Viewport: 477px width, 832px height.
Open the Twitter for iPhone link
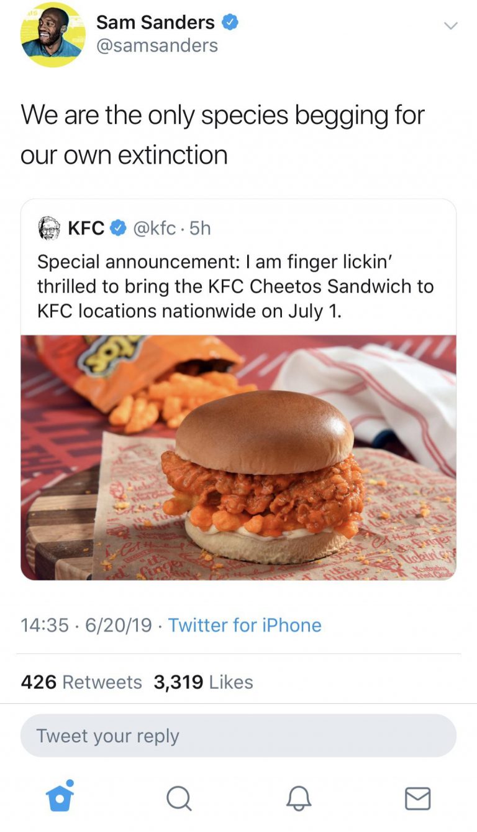tap(245, 625)
